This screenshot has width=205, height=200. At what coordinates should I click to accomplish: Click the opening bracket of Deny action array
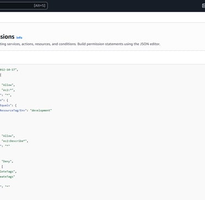pyautogui.click(x=2, y=167)
